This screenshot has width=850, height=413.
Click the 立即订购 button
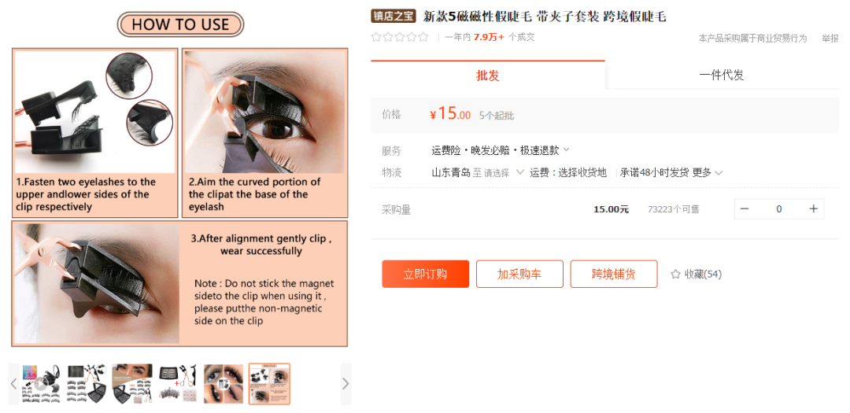[x=426, y=275]
